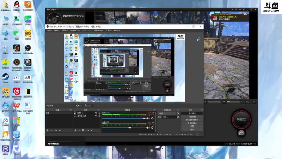The image size is (282, 159).
Task: Open the iQIYI desktop shortcut
Action: click(x=28, y=20)
